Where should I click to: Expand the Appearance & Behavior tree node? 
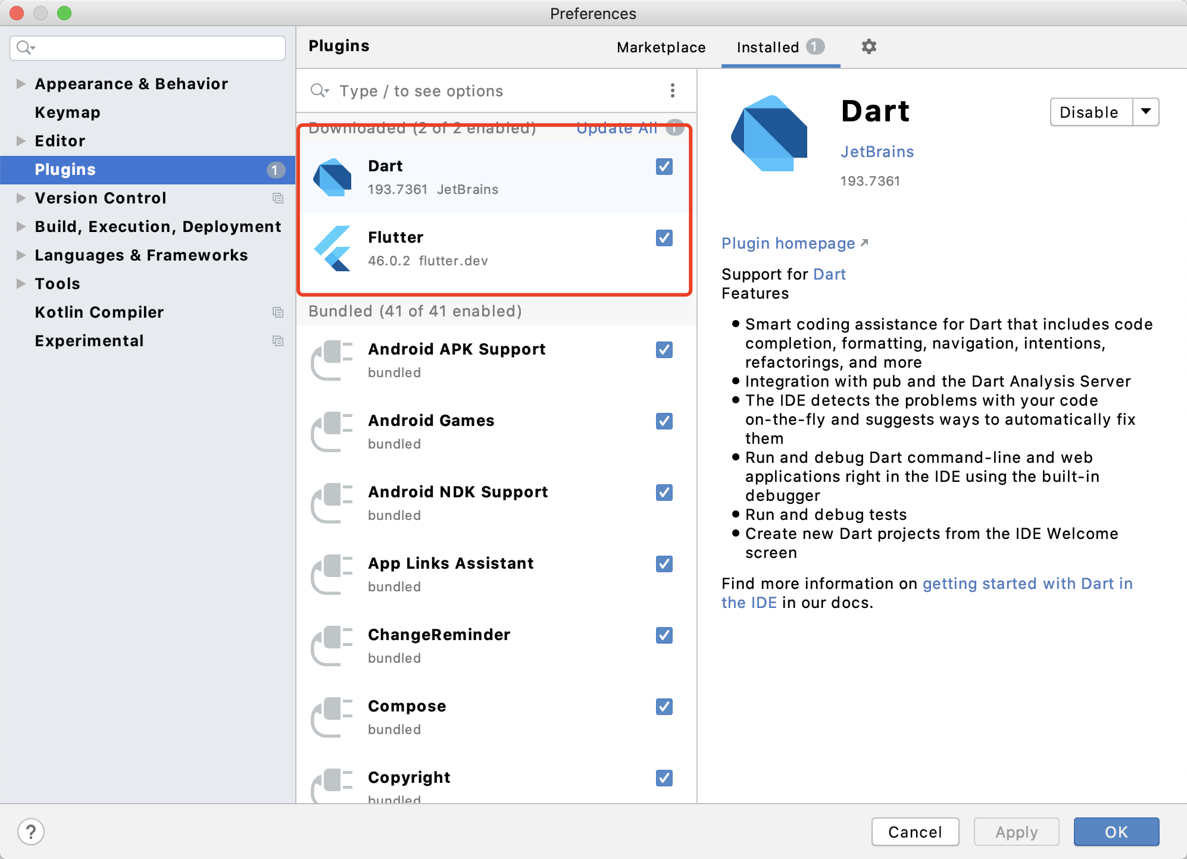coord(21,84)
